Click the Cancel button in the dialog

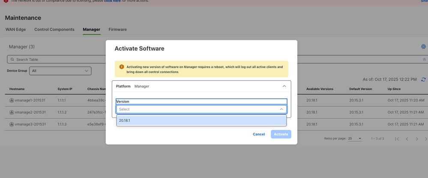point(259,134)
